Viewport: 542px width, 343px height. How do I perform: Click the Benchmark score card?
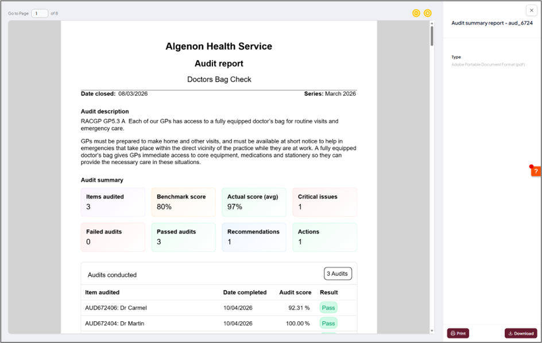(x=183, y=202)
